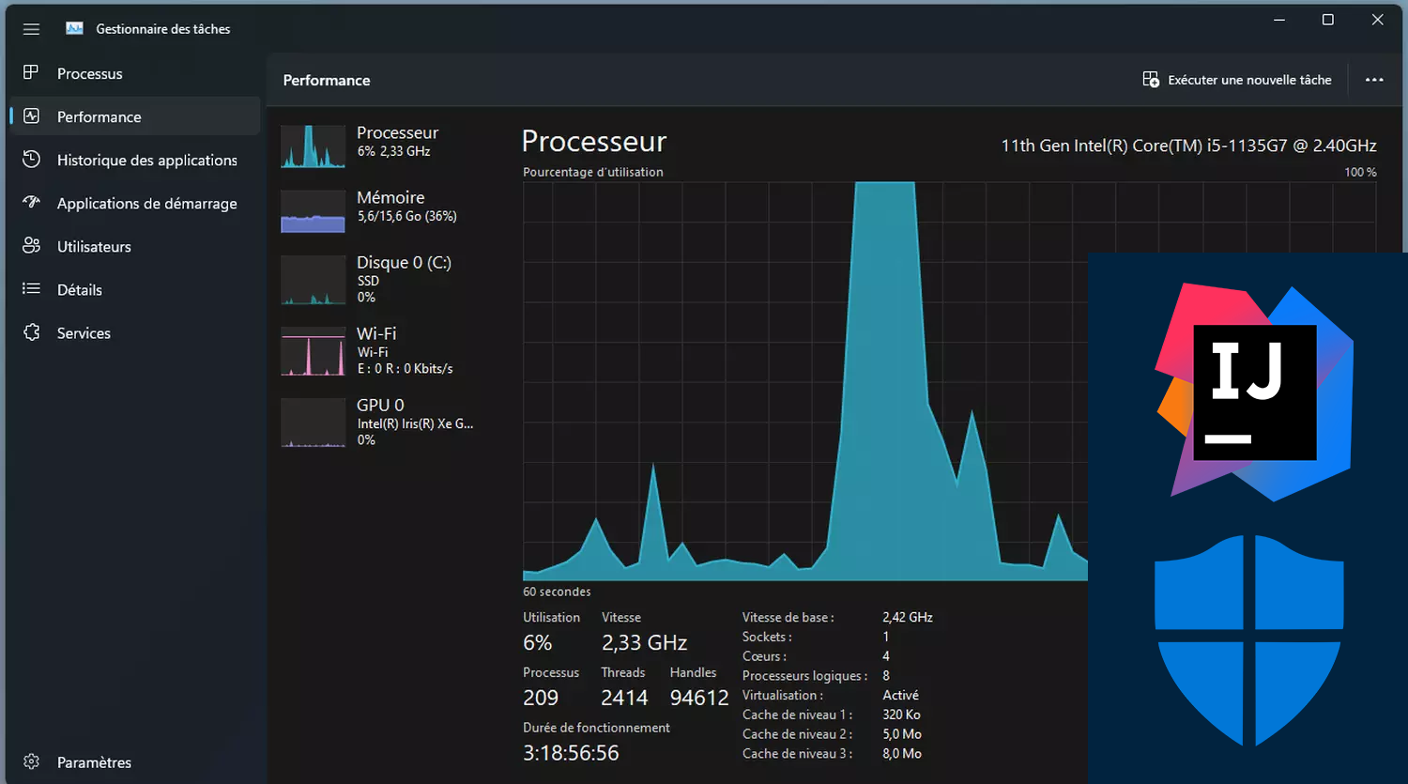
Task: Click the Historique des applications icon
Action: (x=31, y=159)
